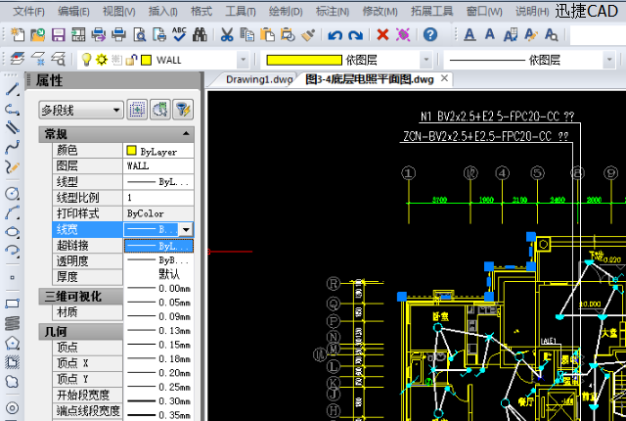
Task: Select the Line drawing tool
Action: 13,89
